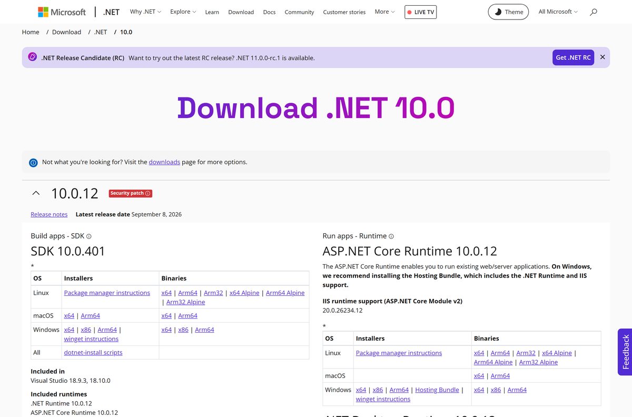Collapse the 10.0.12 release section
632x417 pixels.
36,193
